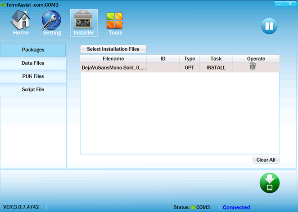
Task: Open the PUK Files tab
Action: [x=33, y=76]
